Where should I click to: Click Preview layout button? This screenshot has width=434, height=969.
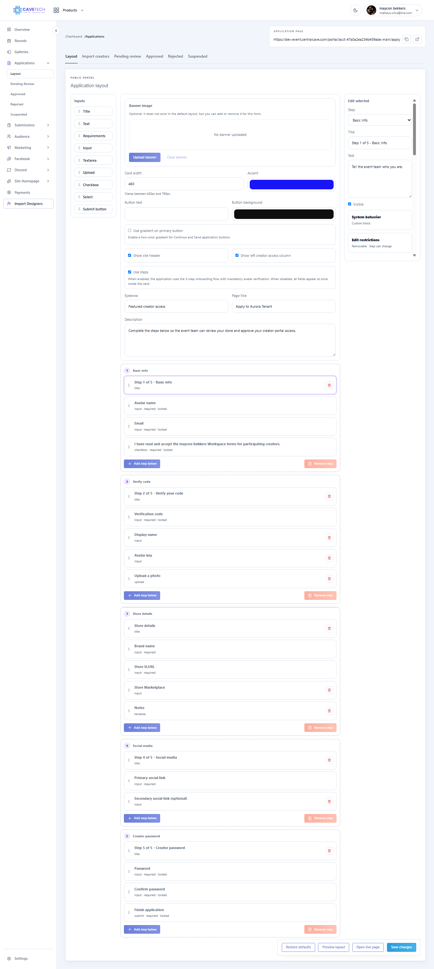coord(333,947)
